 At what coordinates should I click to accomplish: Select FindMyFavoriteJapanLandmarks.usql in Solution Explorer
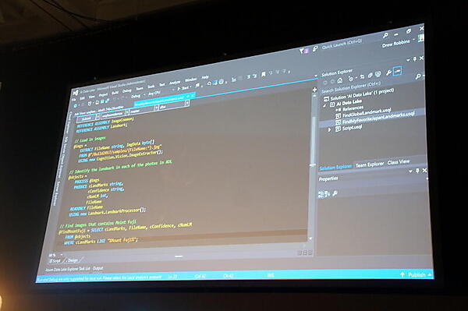coord(378,118)
